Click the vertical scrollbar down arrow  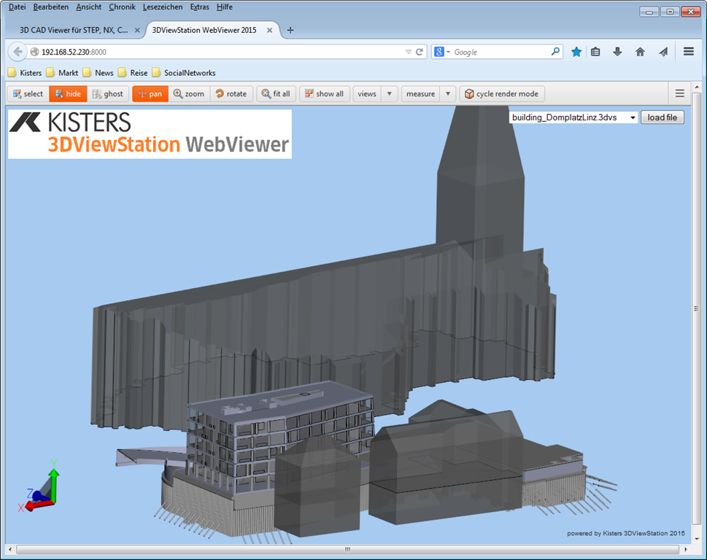point(697,538)
